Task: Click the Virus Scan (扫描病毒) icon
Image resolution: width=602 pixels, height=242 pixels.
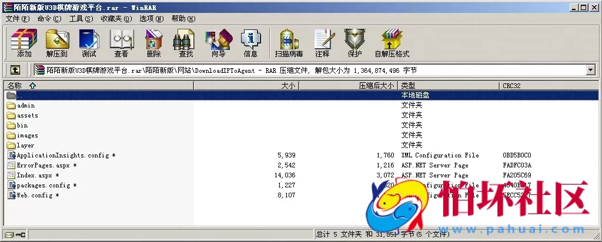Action: pyautogui.click(x=289, y=42)
